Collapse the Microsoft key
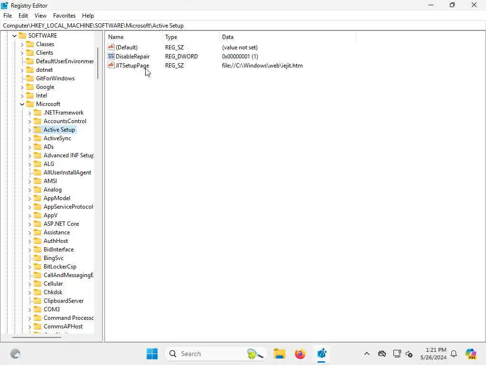This screenshot has width=486, height=365. tap(22, 104)
